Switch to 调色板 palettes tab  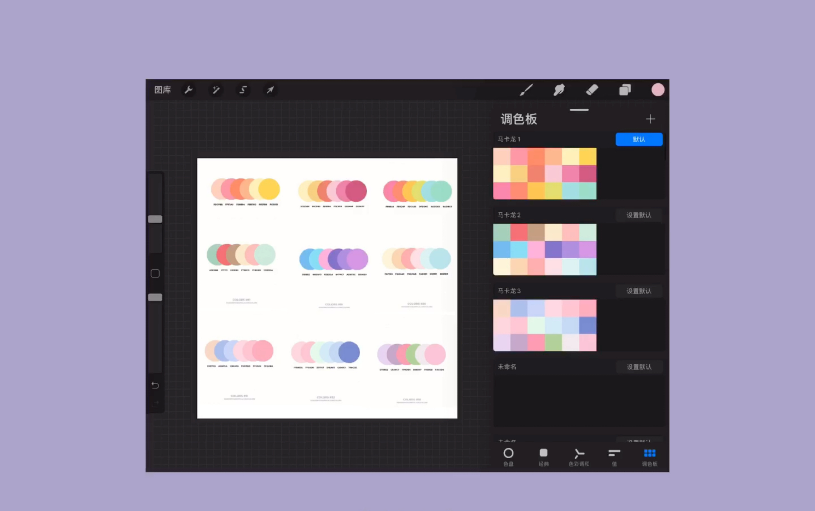(650, 457)
